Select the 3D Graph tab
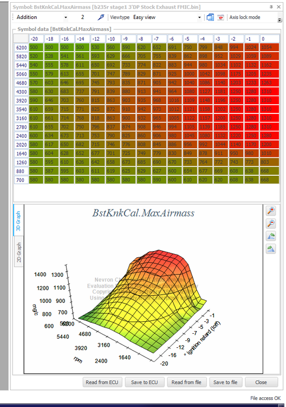286x407 pixels. point(18,221)
